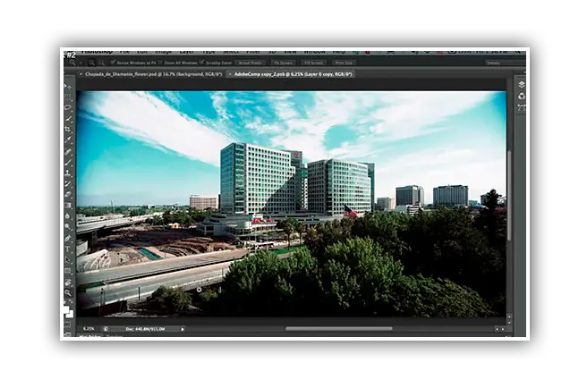Select the Zoom magnifier tool
Screen dimensions: 587x388
(x=69, y=291)
